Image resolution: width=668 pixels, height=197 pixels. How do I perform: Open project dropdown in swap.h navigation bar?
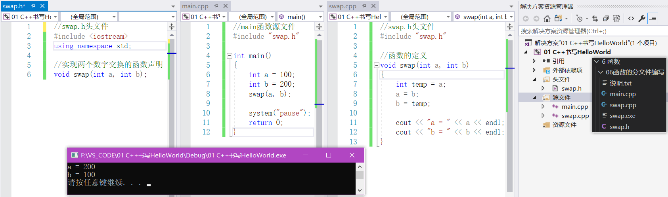(55, 17)
